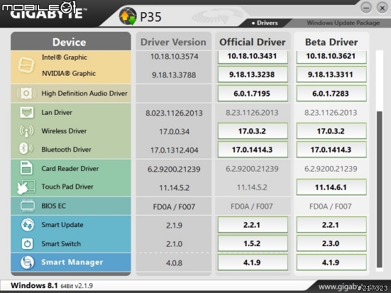The image size is (391, 293).
Task: Select the Smart Manager label
Action: tap(72, 262)
